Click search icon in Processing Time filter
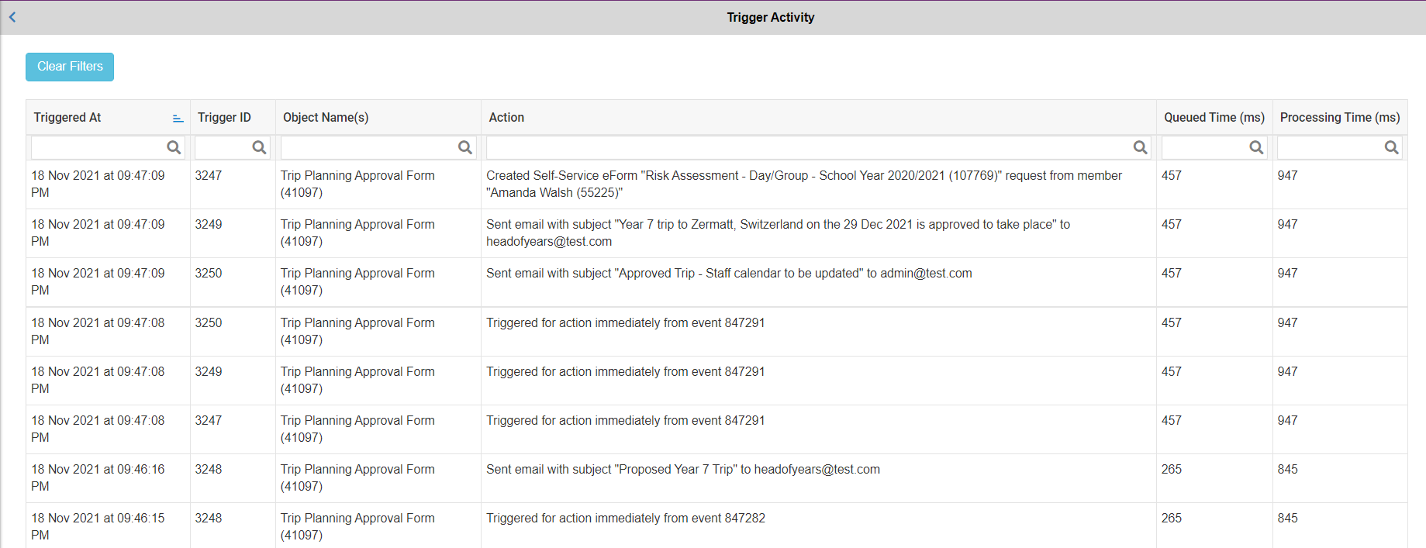1426x548 pixels. (x=1391, y=147)
